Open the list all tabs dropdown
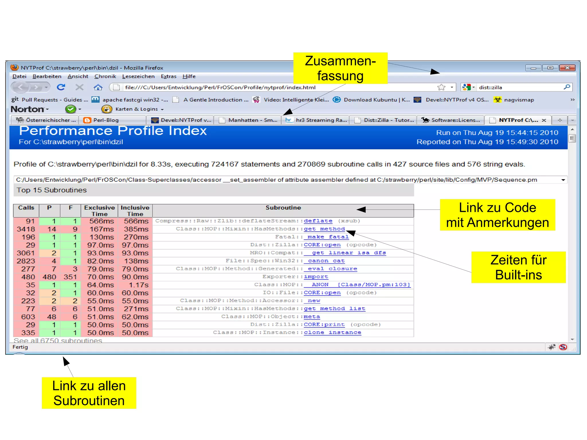 pos(572,120)
